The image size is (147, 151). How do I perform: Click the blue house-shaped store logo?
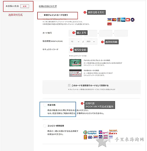[90, 137]
